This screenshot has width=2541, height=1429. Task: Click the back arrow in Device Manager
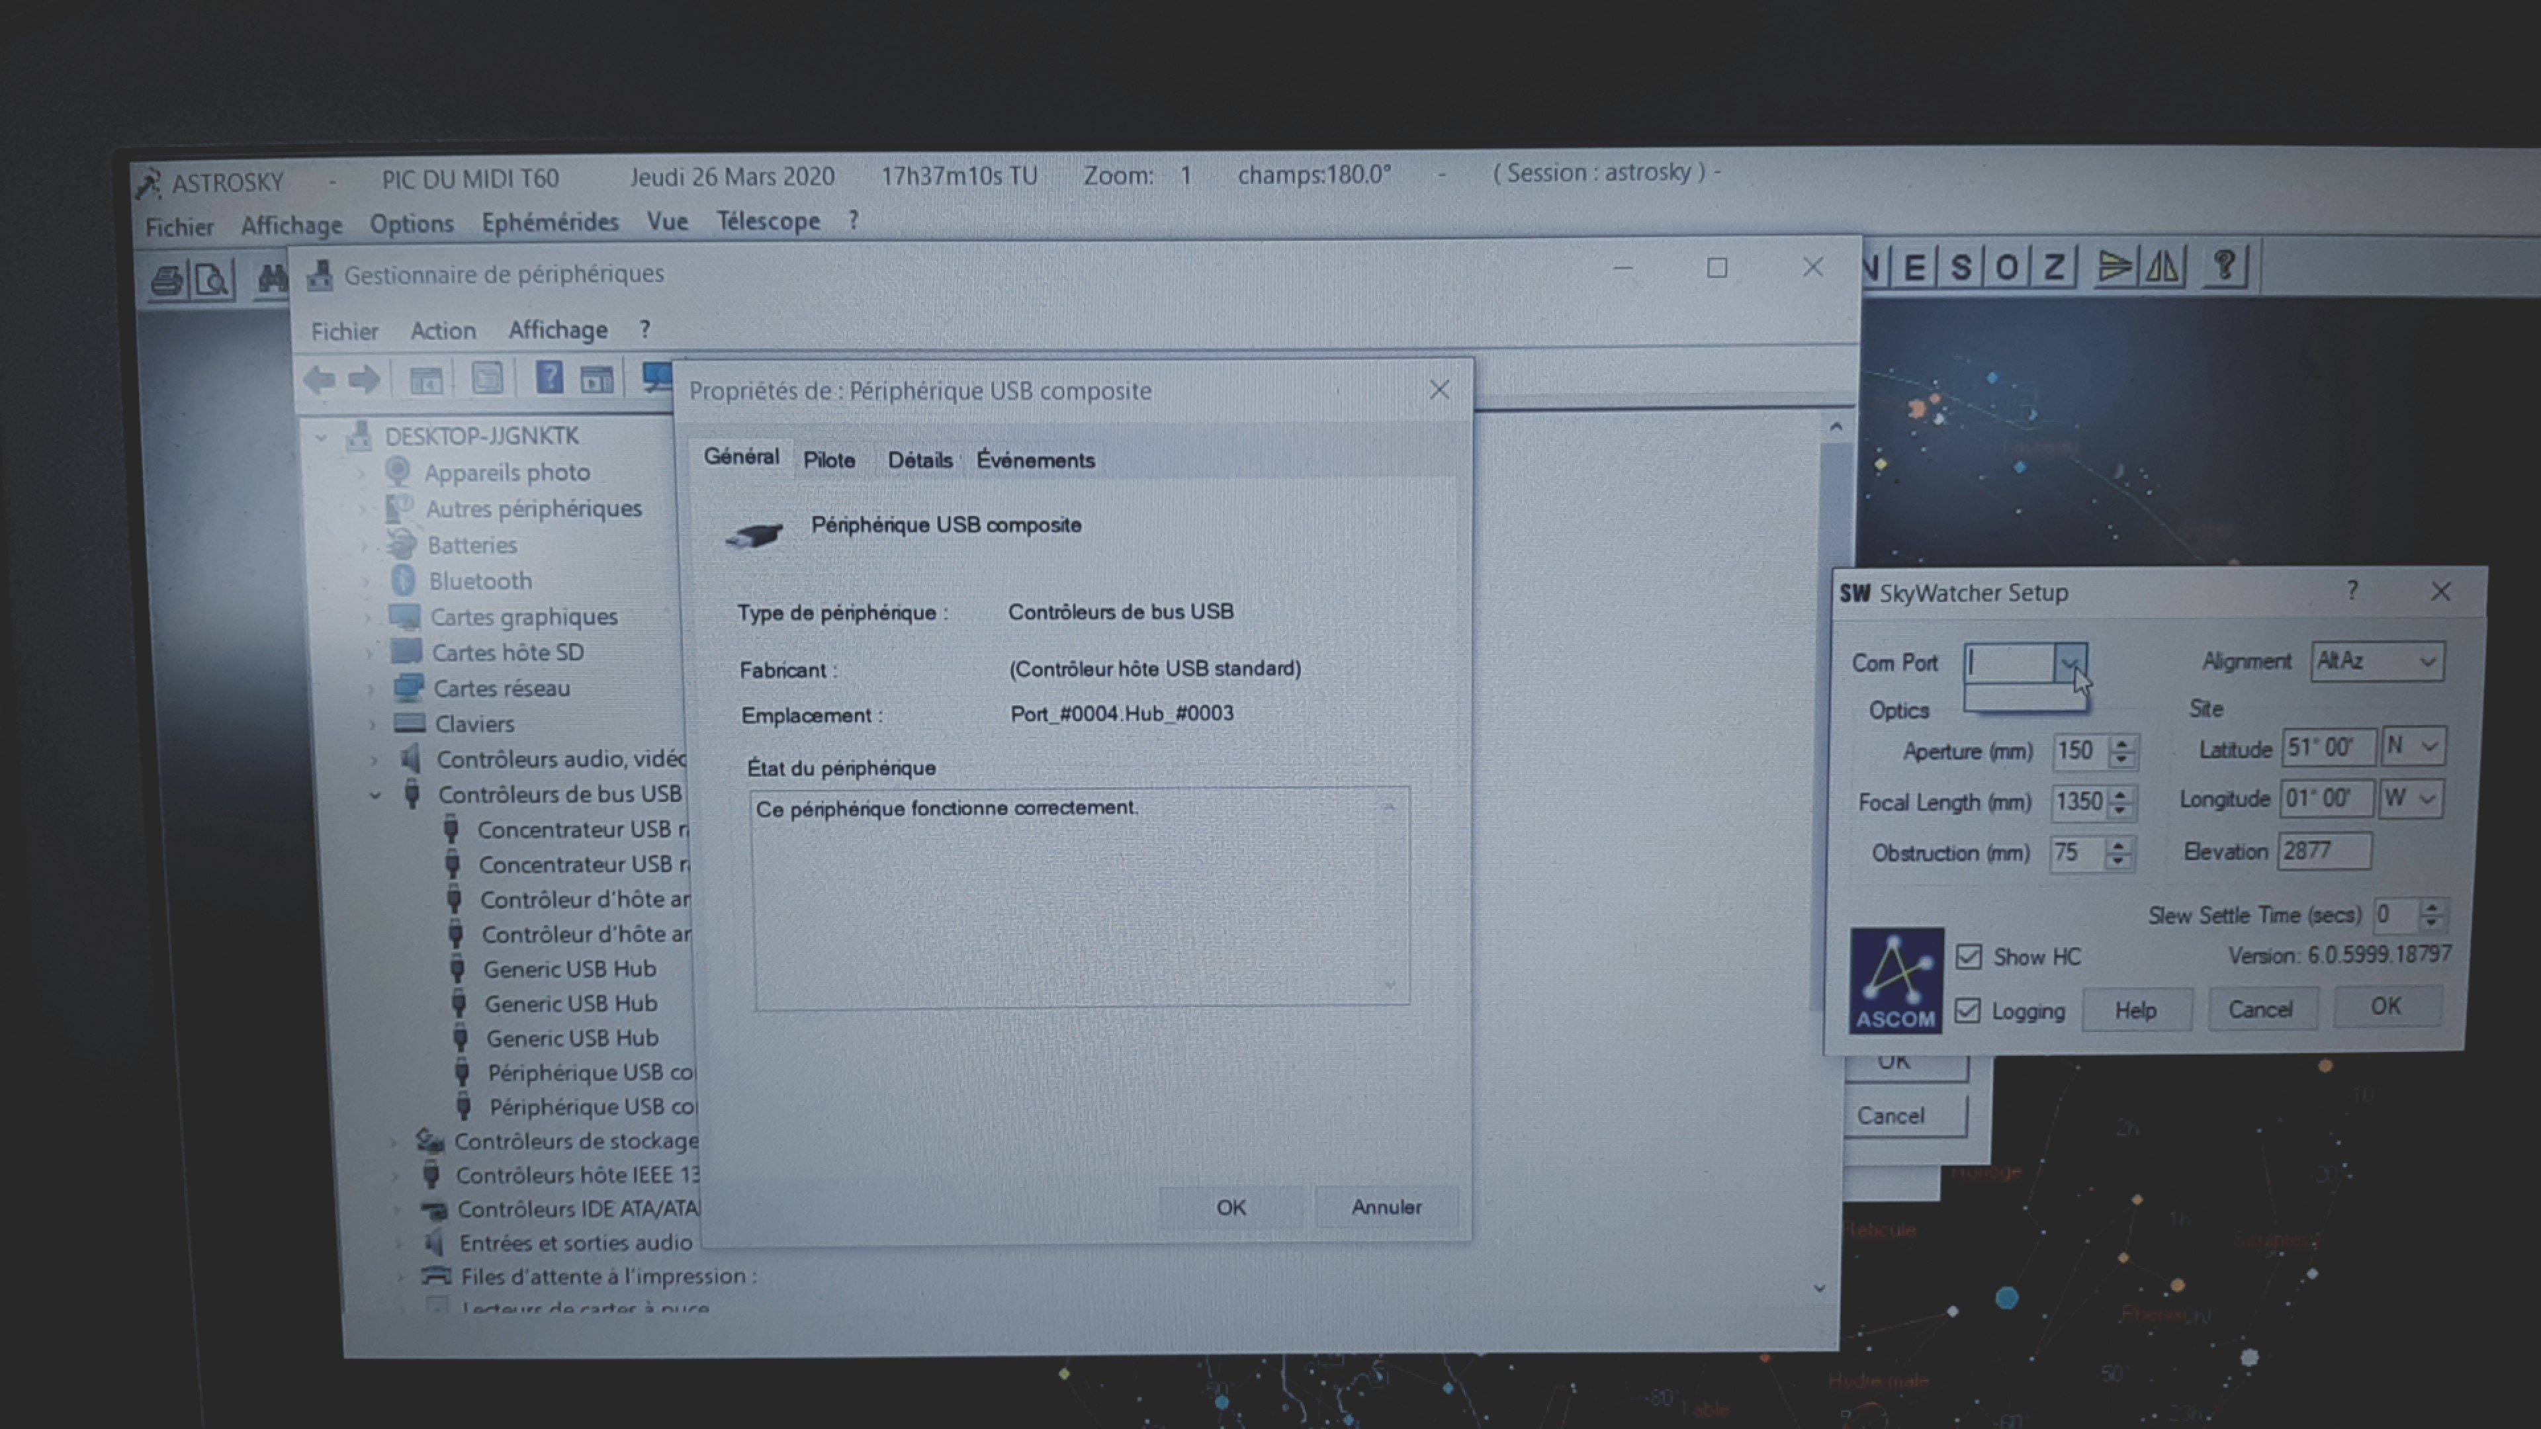(x=318, y=380)
